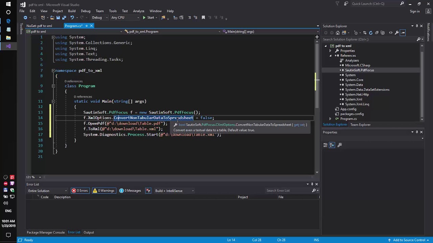Open the Pending Changes Filter clock icon
Viewport: 433px width, 243px height.
click(356, 33)
